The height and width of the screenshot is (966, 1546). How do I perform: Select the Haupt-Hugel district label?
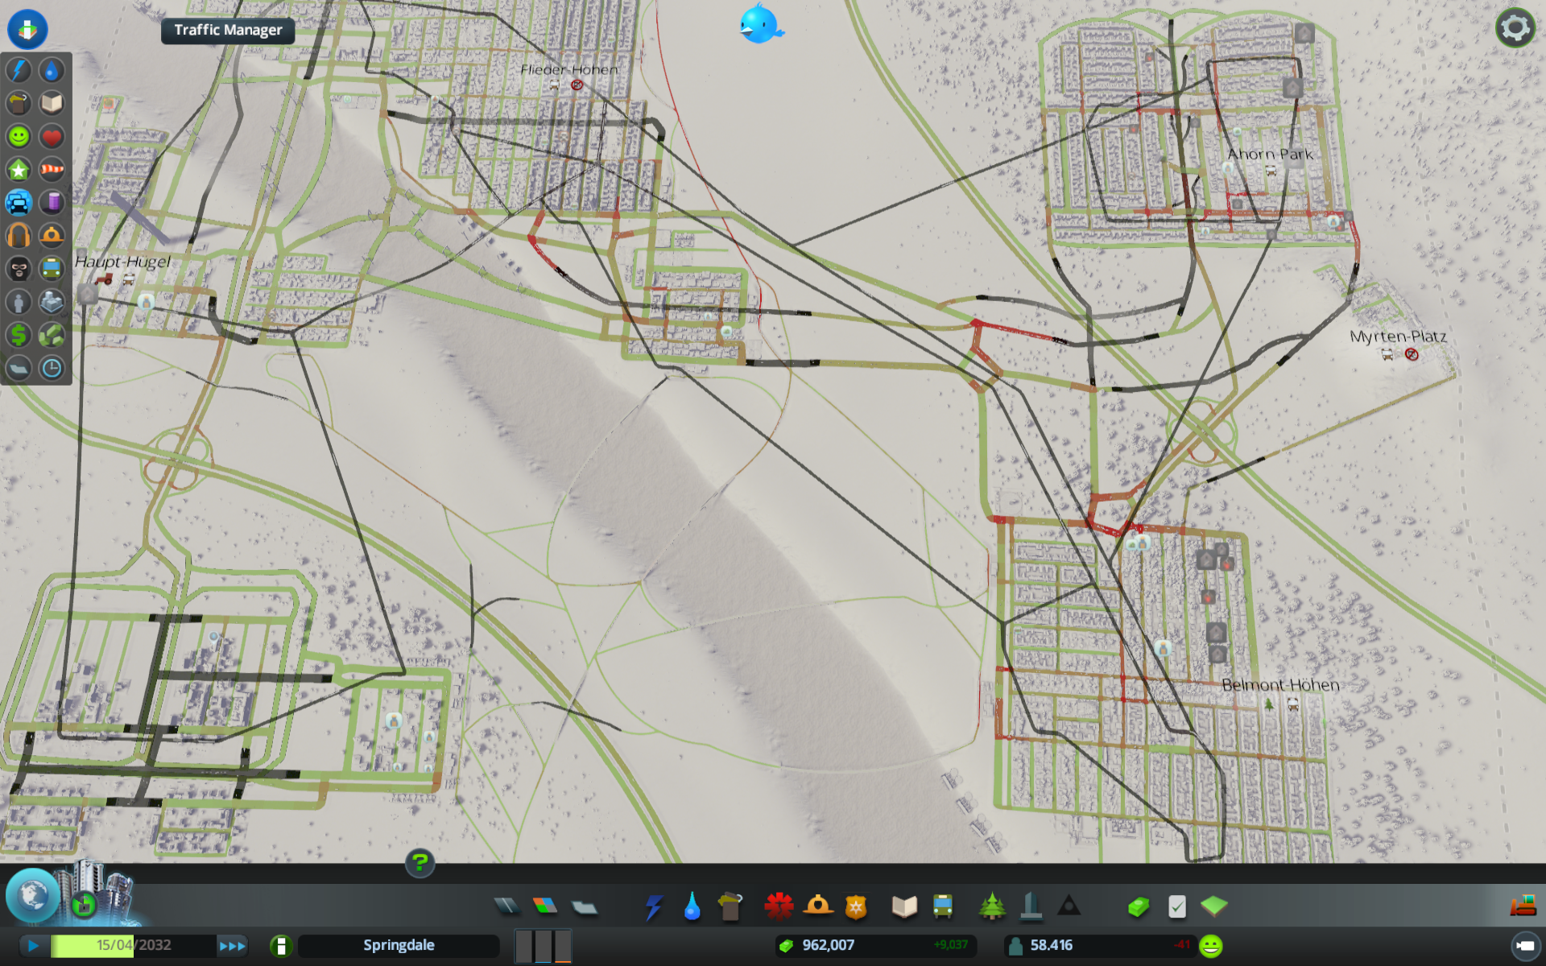click(122, 262)
